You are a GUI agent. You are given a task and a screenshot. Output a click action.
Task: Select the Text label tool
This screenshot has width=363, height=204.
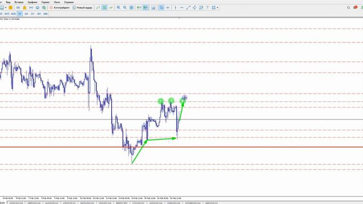point(208,7)
